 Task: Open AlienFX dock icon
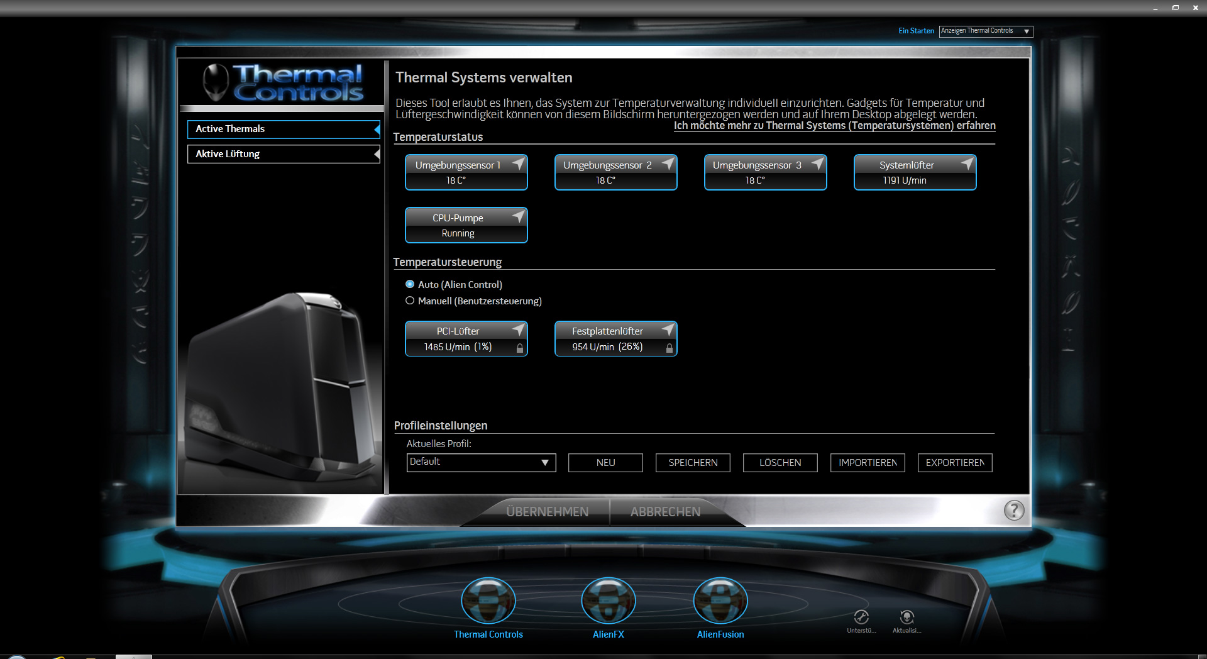point(608,601)
